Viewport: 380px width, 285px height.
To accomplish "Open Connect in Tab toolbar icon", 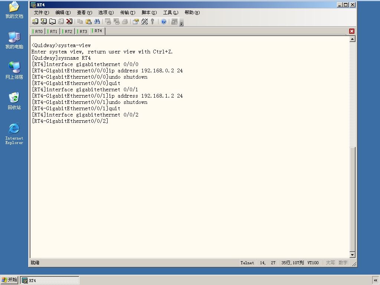I will pos(52,22).
